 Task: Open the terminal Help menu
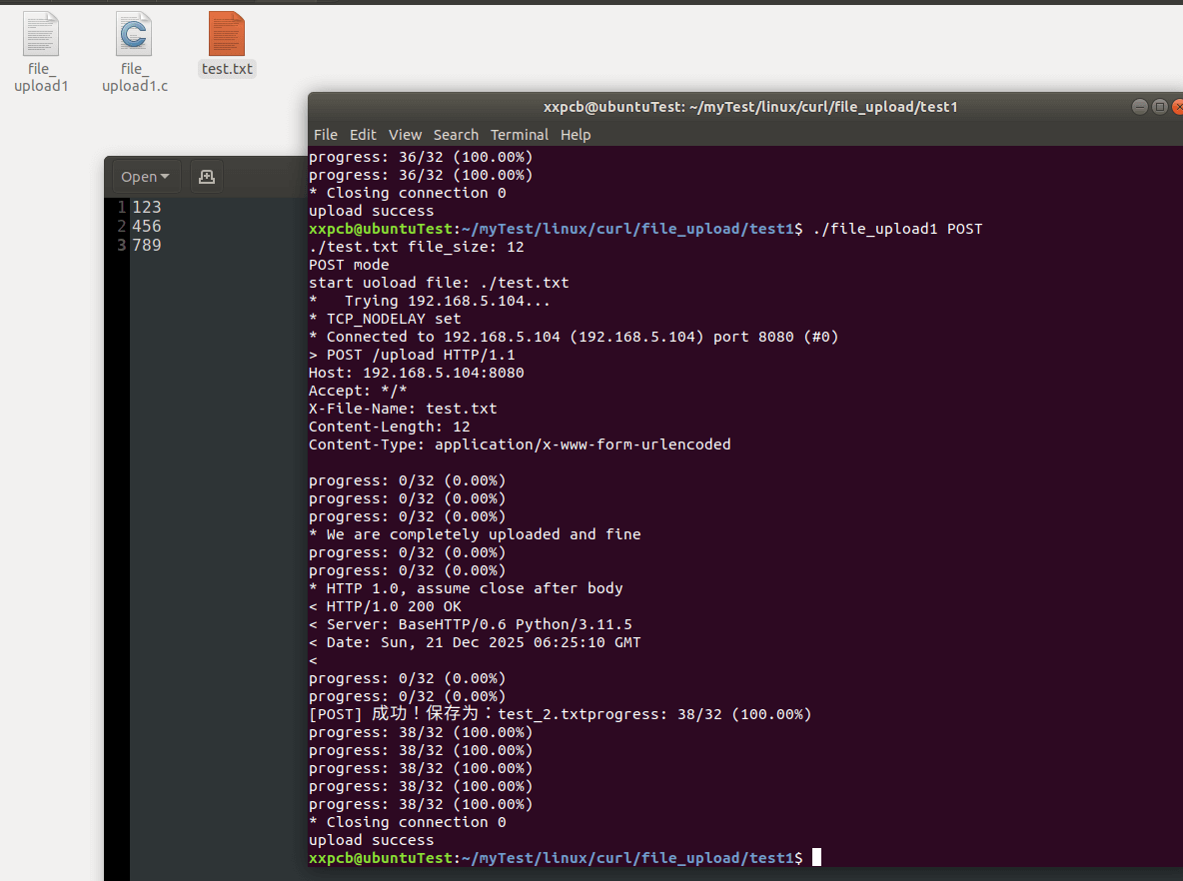point(576,135)
